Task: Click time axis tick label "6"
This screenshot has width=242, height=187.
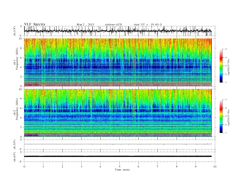Action: [139, 167]
